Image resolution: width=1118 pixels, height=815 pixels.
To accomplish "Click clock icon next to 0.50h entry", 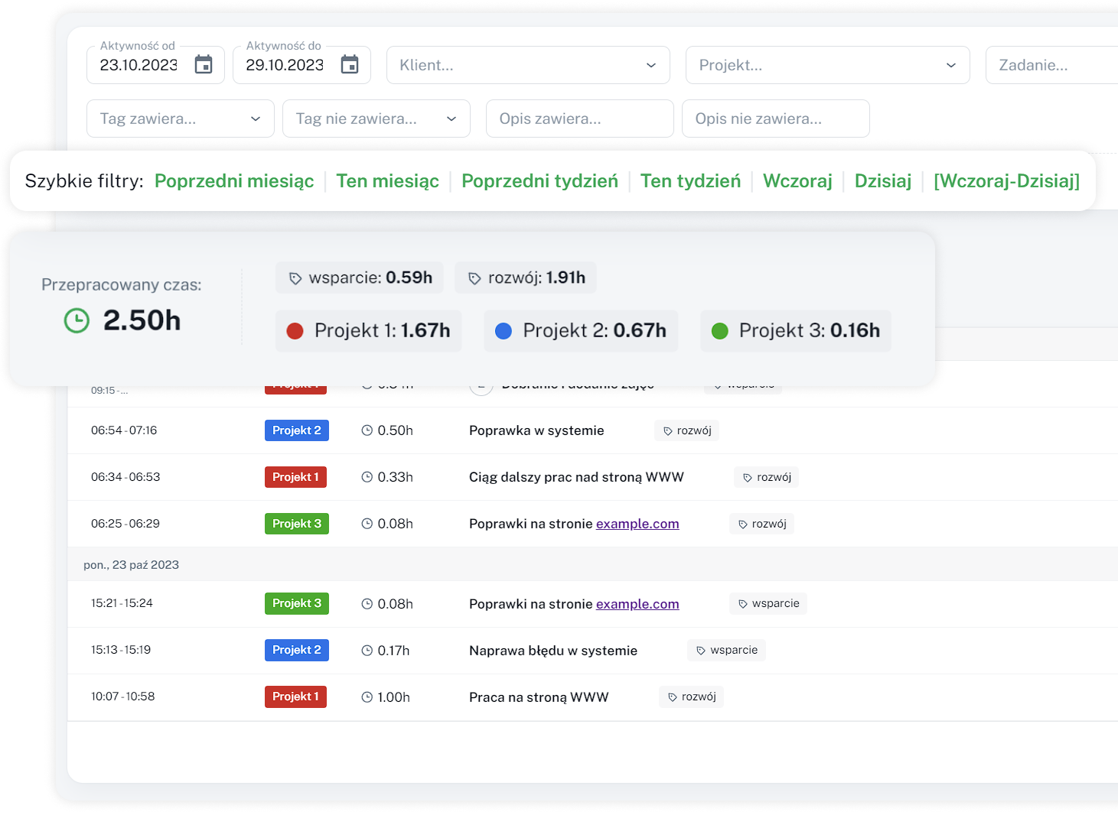I will coord(367,430).
